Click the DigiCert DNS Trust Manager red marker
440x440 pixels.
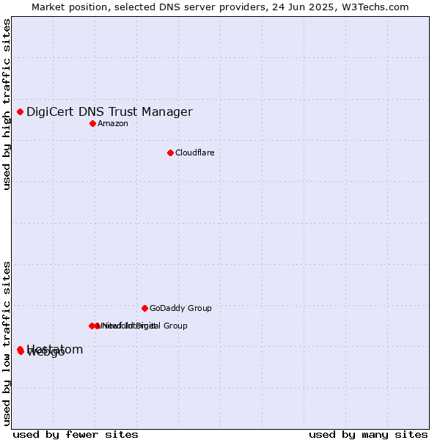(21, 112)
